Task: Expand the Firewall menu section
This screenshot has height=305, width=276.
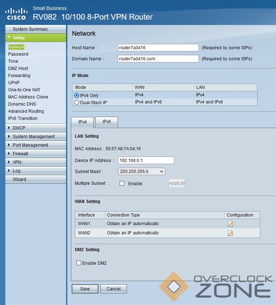Action: [36, 153]
